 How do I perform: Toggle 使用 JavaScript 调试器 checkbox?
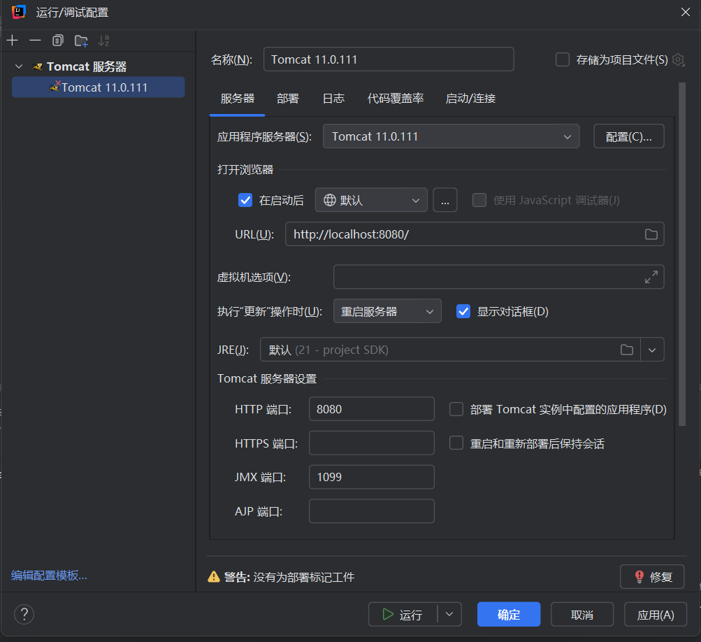tap(479, 200)
